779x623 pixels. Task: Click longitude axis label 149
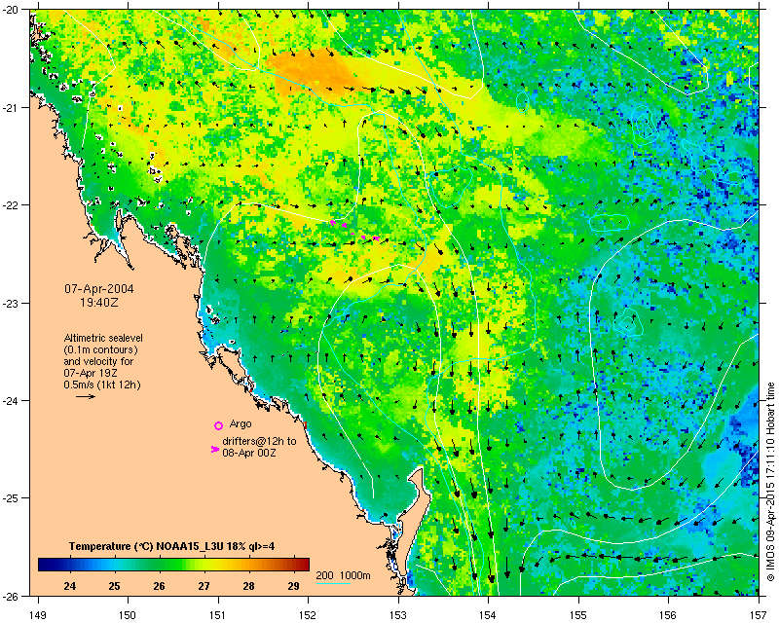coord(38,614)
